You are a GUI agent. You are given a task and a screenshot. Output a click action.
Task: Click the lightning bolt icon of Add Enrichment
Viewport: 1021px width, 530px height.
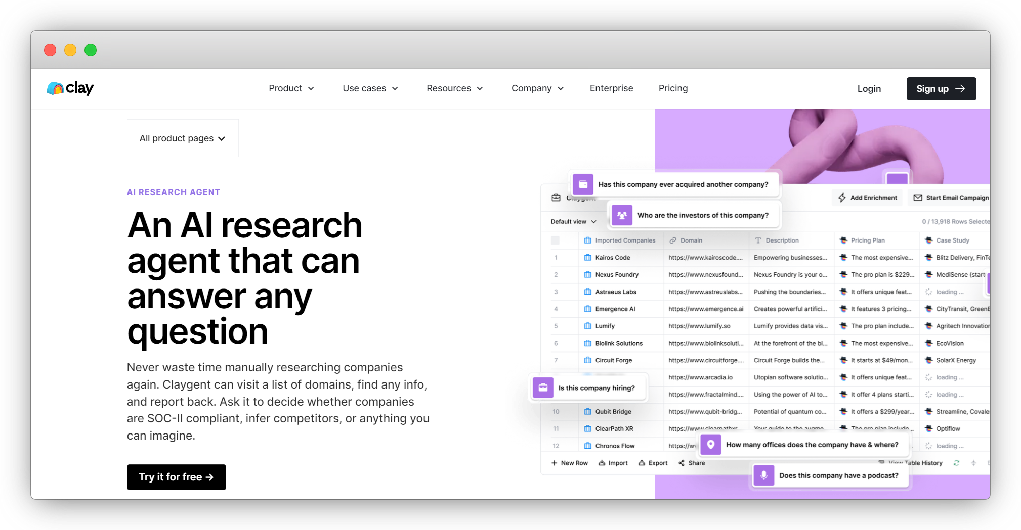(x=842, y=198)
